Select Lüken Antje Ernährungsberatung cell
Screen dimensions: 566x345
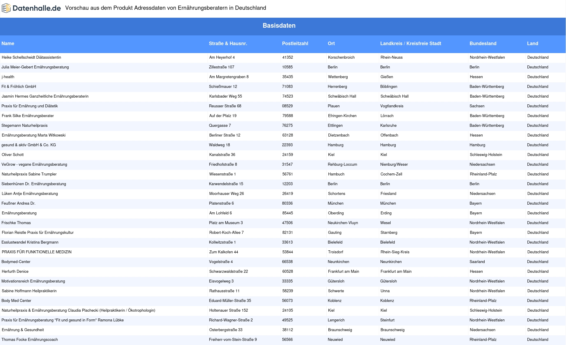30,194
